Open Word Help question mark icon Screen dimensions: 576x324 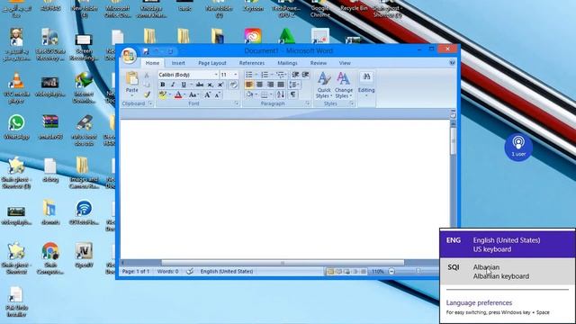(452, 62)
